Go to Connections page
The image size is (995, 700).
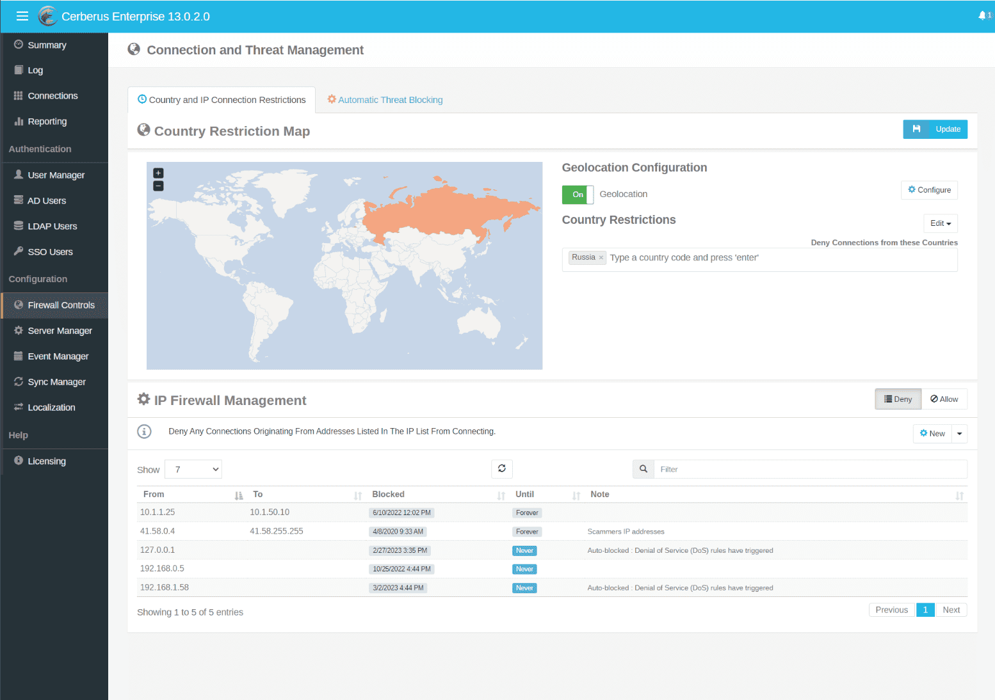pos(54,96)
